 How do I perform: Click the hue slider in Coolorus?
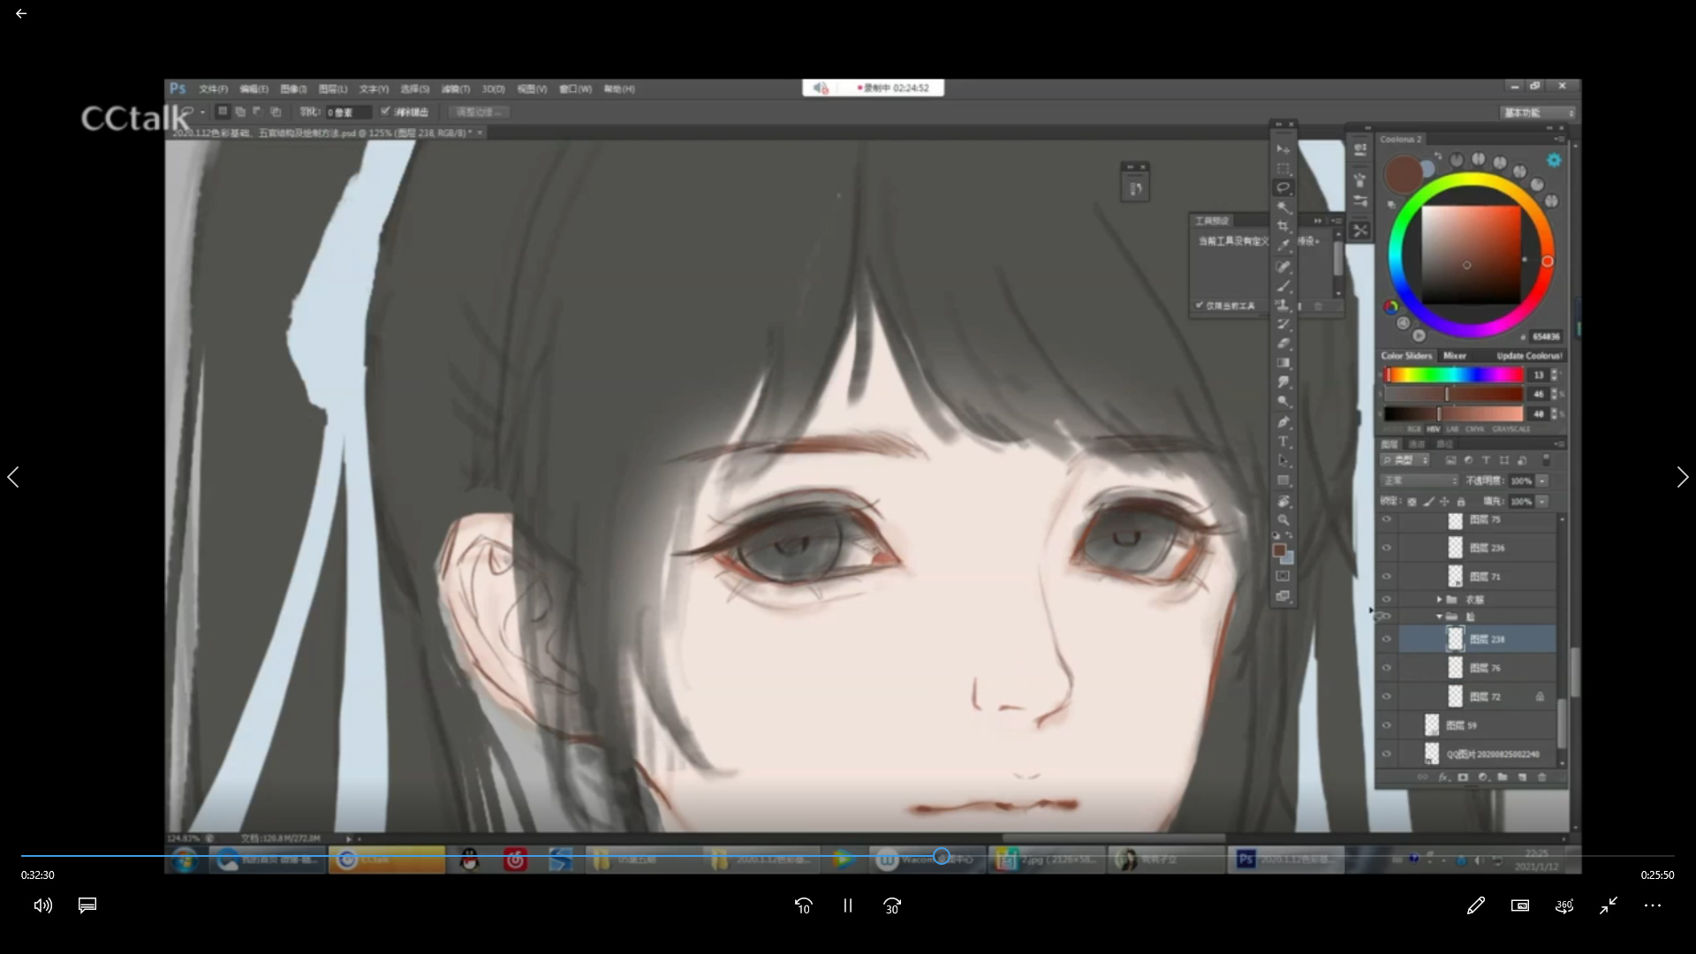click(1454, 375)
